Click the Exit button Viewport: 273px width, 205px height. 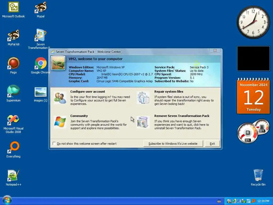click(x=212, y=144)
